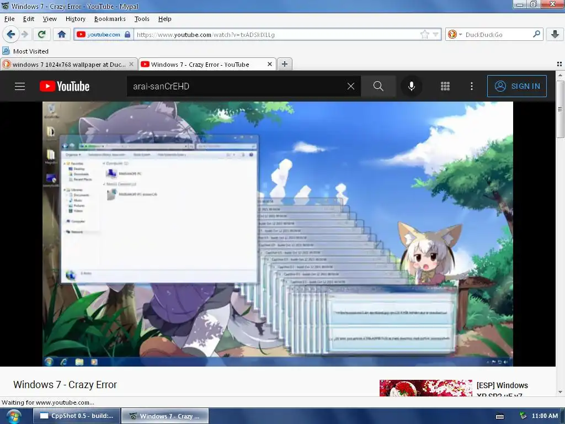Open the File menu
Image resolution: width=565 pixels, height=424 pixels.
pyautogui.click(x=9, y=19)
